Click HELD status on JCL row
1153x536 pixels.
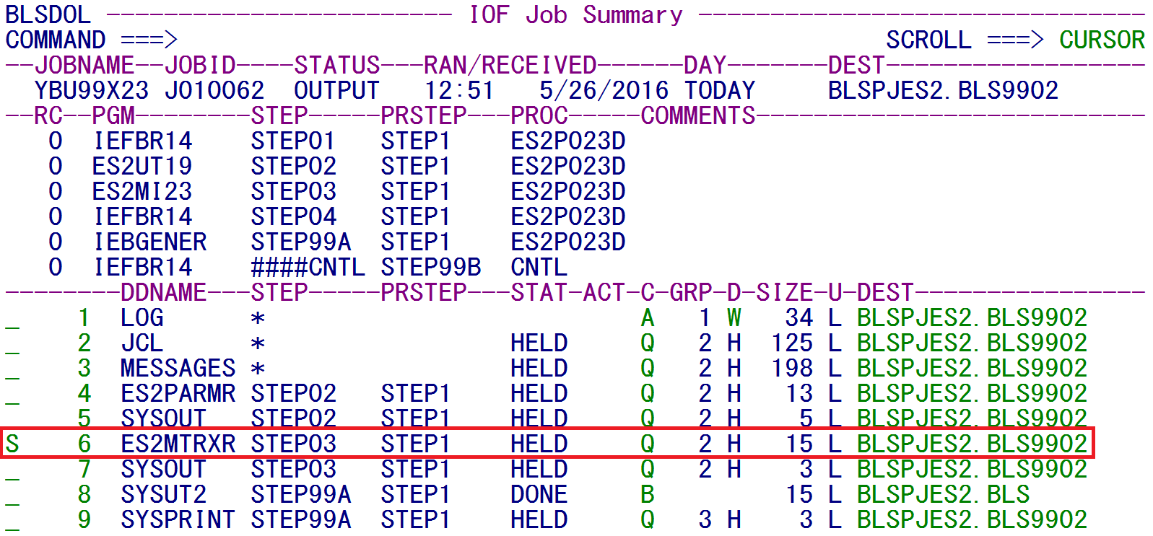(539, 343)
